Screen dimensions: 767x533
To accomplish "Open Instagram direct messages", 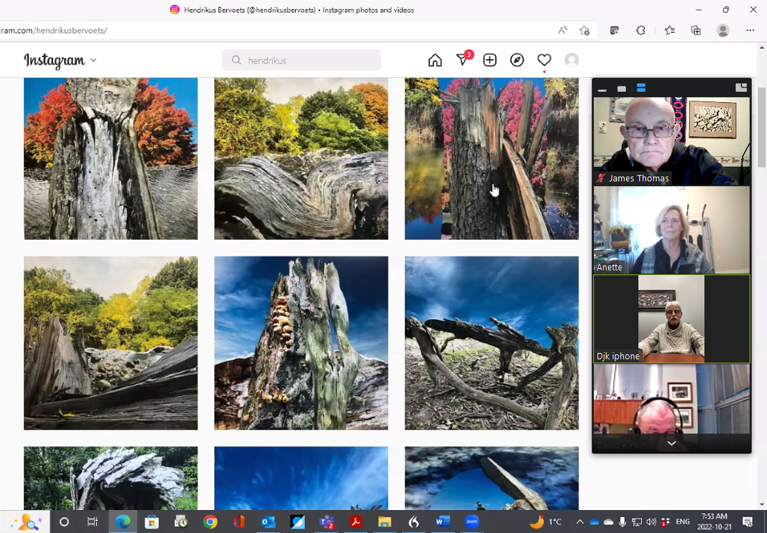I will 462,60.
